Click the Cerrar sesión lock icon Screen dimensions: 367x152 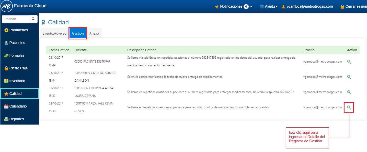click(342, 7)
